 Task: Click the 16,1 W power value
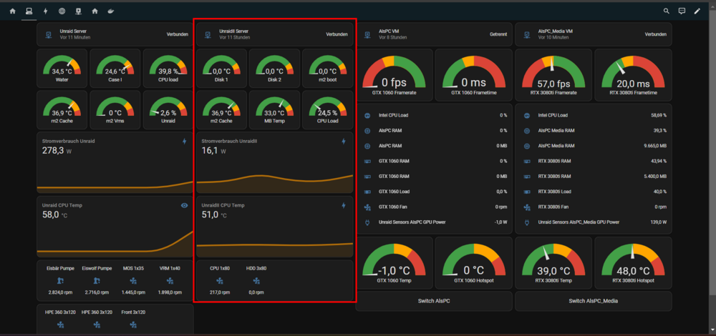(213, 150)
